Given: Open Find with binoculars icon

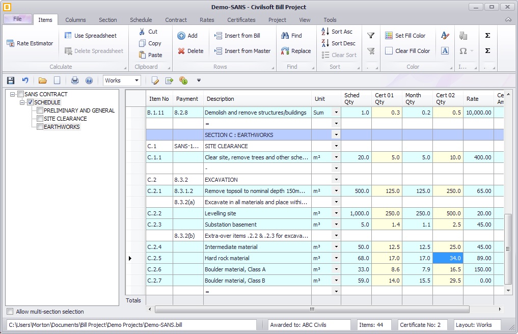Looking at the screenshot, I should click(x=285, y=36).
